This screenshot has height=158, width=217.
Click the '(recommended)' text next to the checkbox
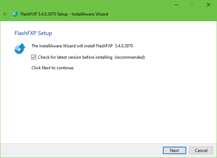[130, 57]
